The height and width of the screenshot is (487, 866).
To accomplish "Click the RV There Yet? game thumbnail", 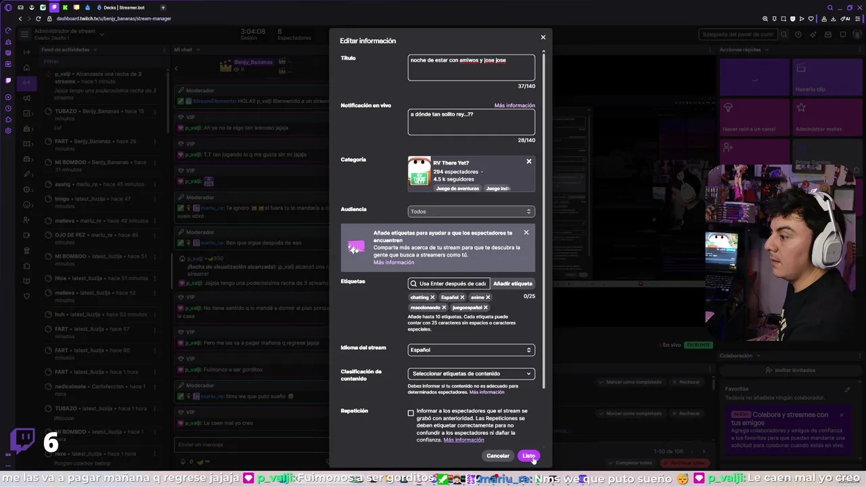I will pos(419,172).
